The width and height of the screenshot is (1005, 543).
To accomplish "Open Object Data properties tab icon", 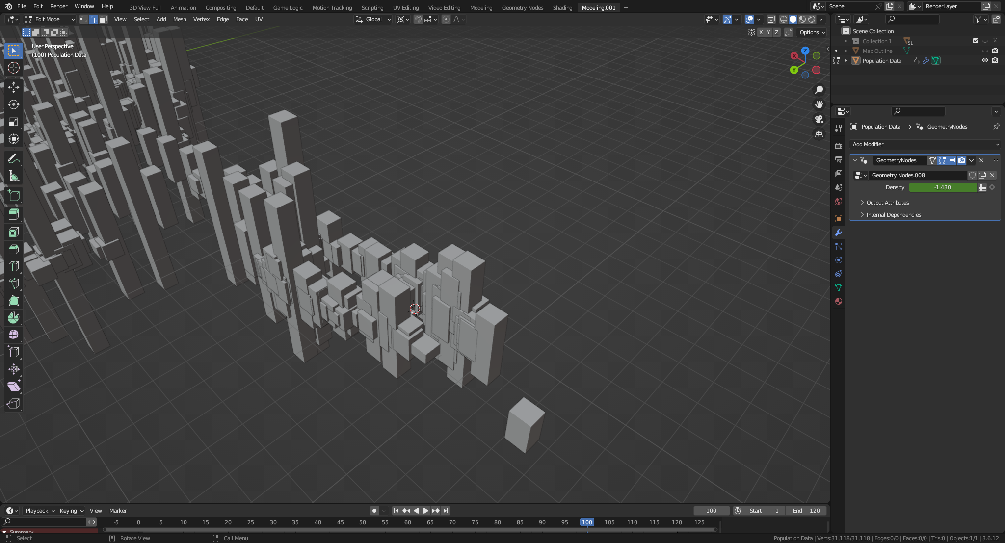I will pyautogui.click(x=839, y=287).
